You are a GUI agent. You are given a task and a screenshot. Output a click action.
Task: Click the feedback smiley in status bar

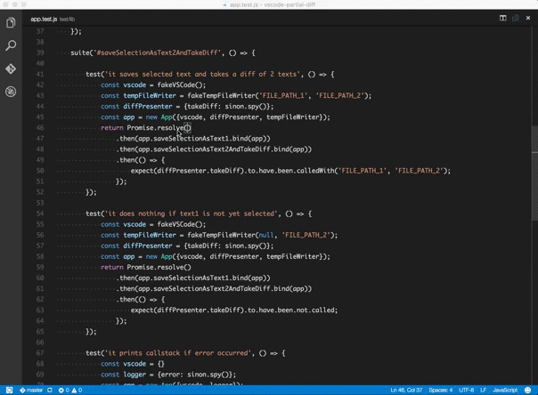tap(529, 390)
